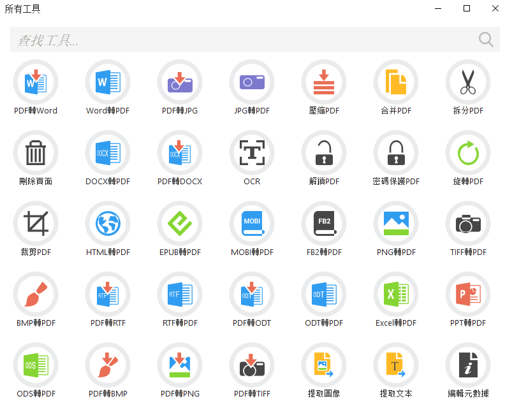
Task: Maximize the 所有工具 window
Action: tap(467, 8)
